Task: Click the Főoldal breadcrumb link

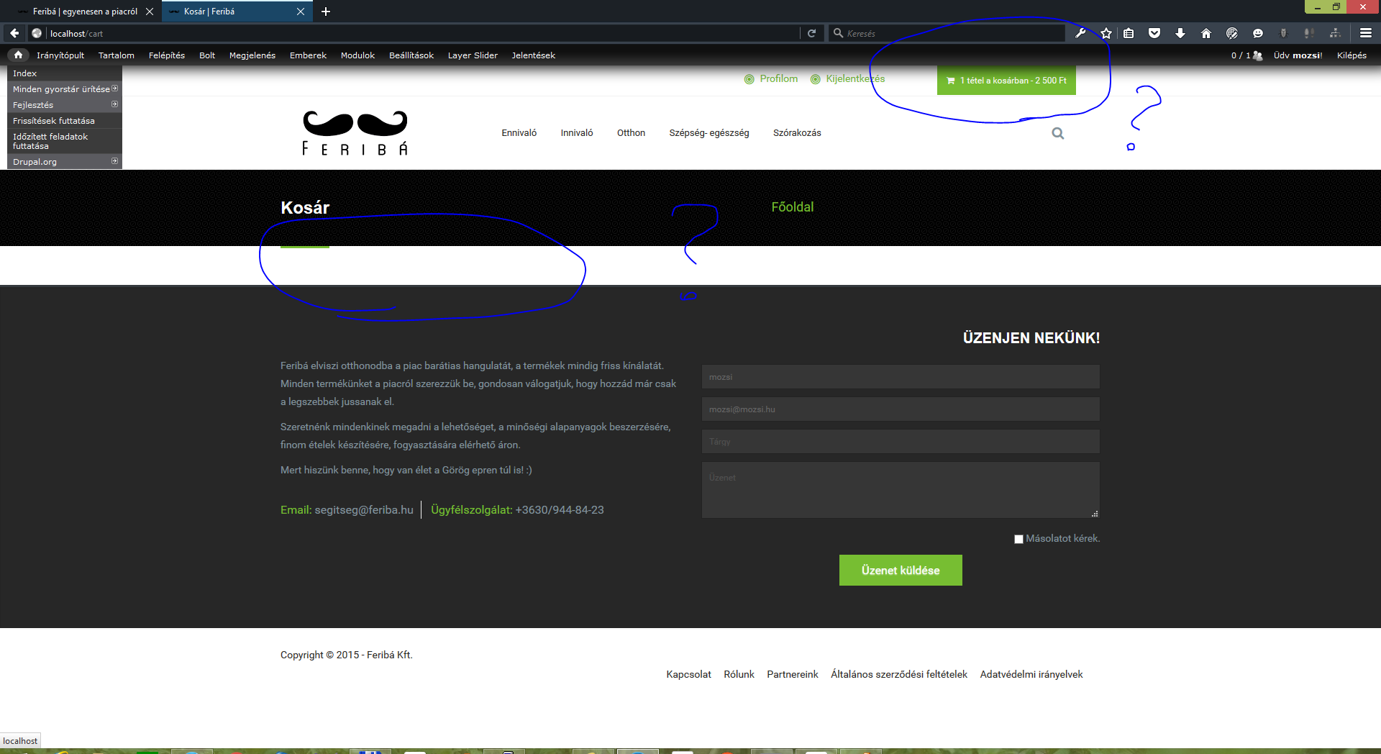Action: 792,207
